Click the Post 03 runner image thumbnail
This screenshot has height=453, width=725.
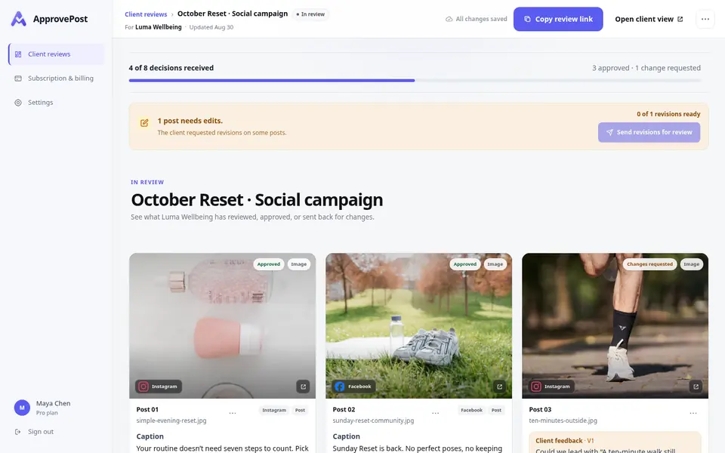pyautogui.click(x=615, y=325)
